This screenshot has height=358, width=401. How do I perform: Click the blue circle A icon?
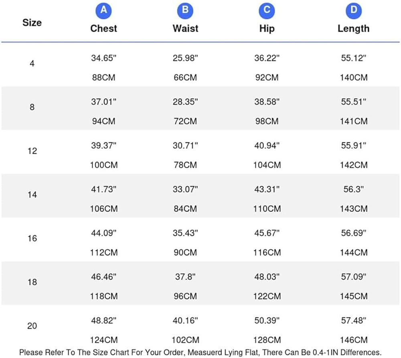click(x=103, y=10)
